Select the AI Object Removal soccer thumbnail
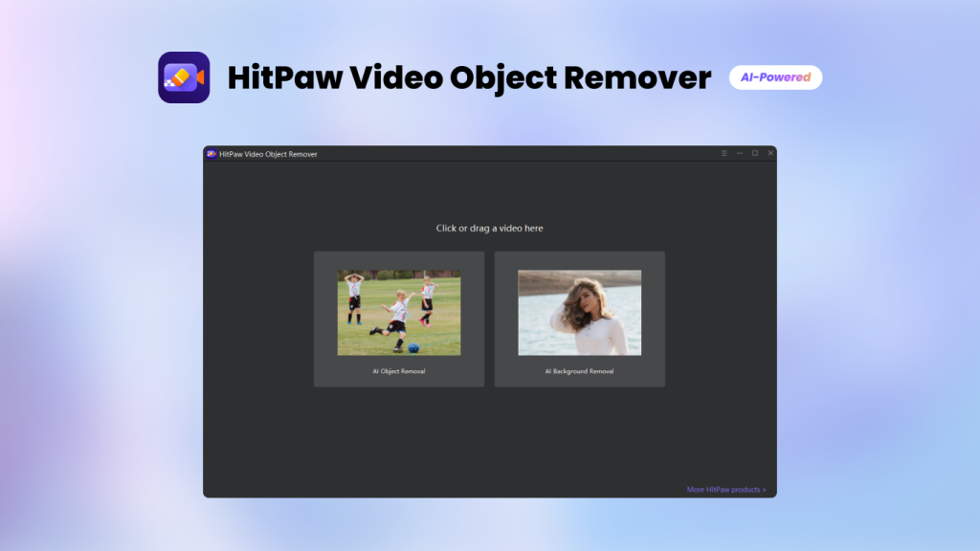The image size is (980, 551). [399, 313]
